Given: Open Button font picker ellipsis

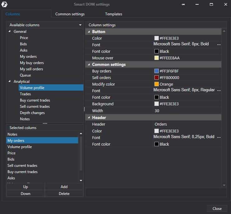Looking at the screenshot, I should [x=219, y=45].
